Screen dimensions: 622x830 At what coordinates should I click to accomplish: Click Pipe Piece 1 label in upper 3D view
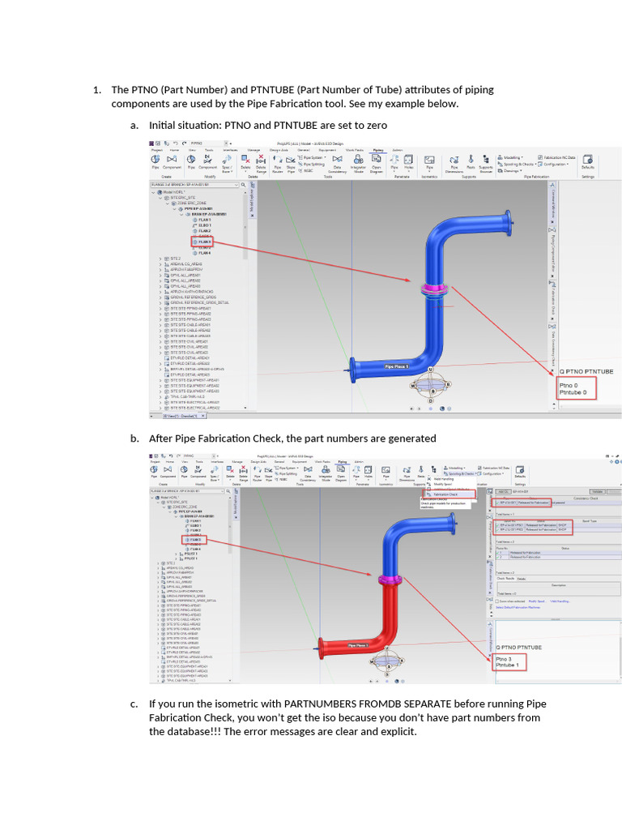click(396, 366)
